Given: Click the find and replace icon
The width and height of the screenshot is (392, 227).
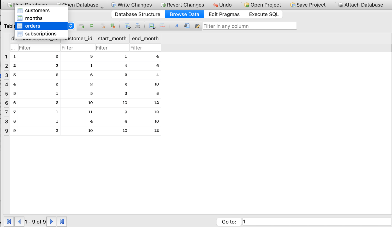Looking at the screenshot, I should pos(197,26).
